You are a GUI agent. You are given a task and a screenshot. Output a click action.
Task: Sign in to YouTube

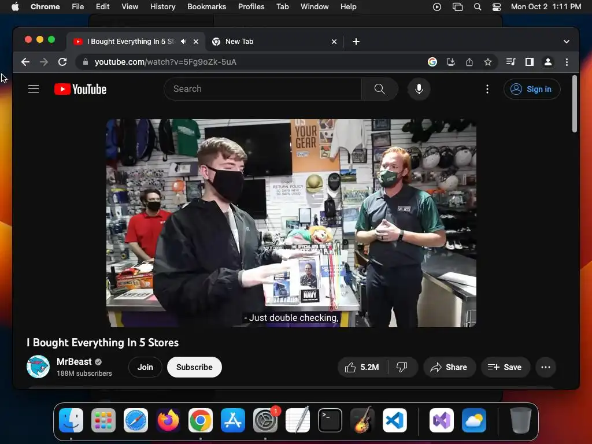coord(532,89)
